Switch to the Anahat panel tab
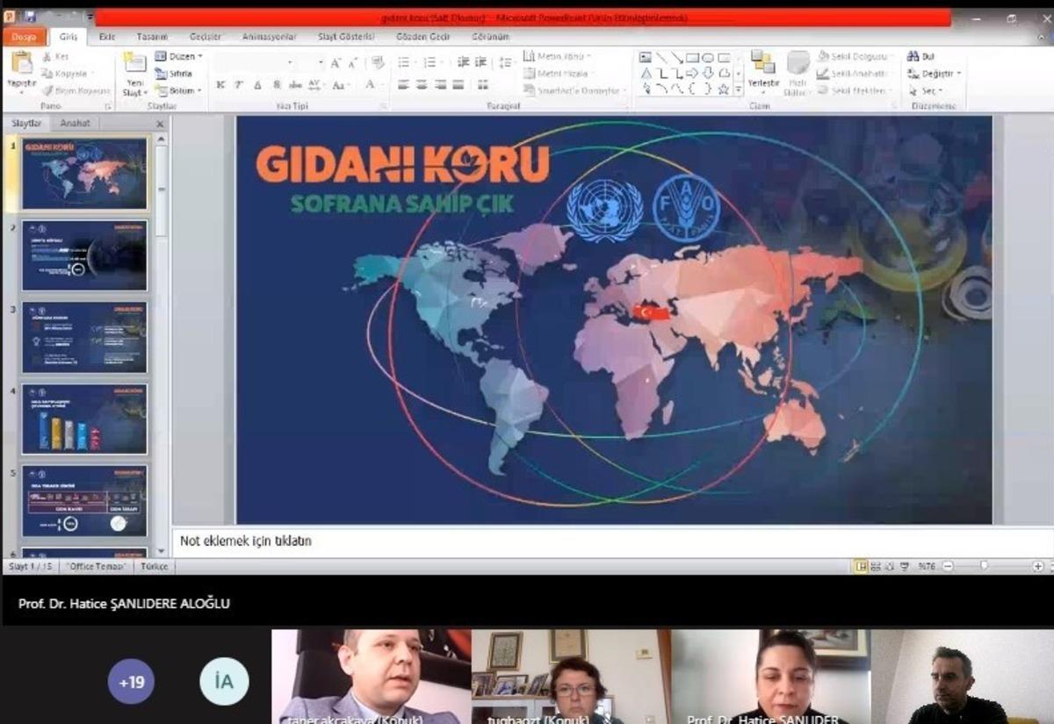 tap(75, 123)
